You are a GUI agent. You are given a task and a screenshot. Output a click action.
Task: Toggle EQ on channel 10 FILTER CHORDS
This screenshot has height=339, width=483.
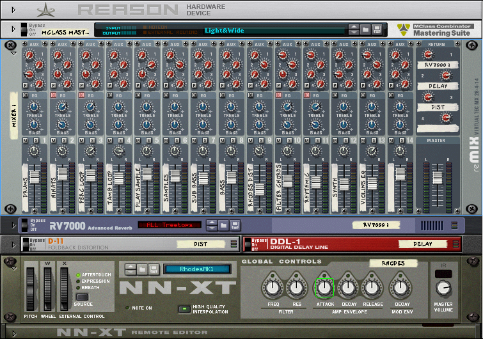point(278,95)
